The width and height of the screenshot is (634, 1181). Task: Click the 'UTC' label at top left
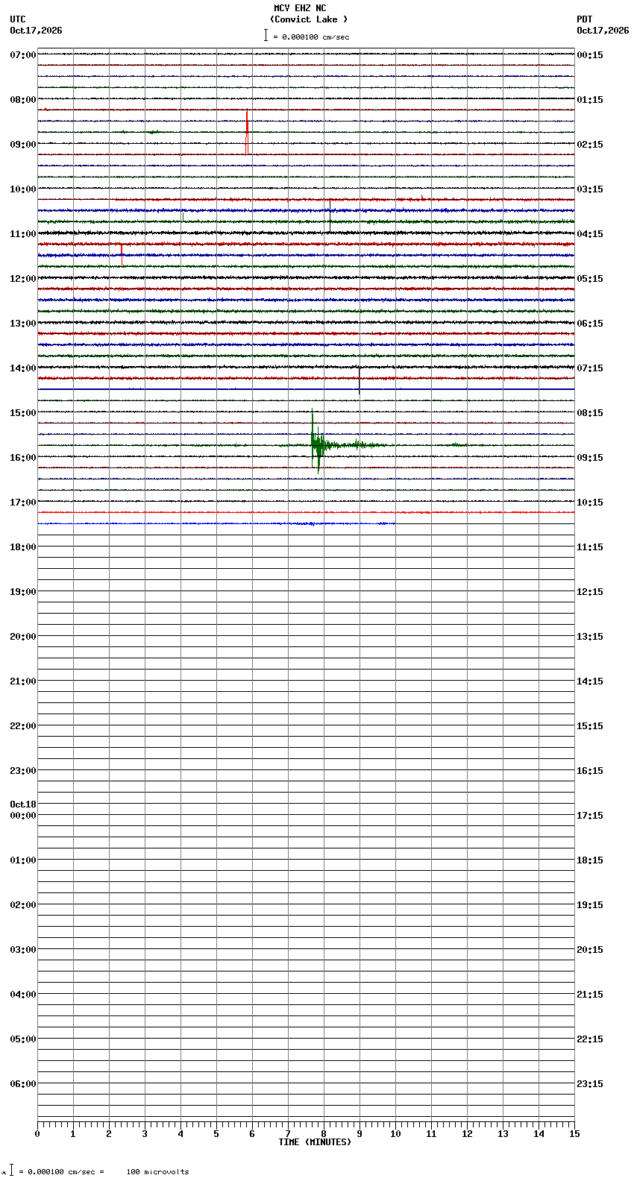coord(18,19)
